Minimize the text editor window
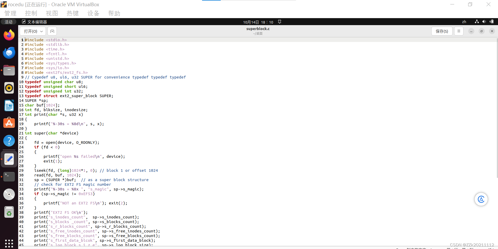 tap(471, 31)
